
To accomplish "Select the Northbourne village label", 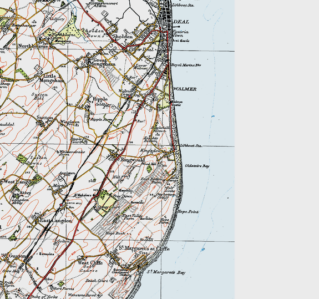I will (33, 46).
